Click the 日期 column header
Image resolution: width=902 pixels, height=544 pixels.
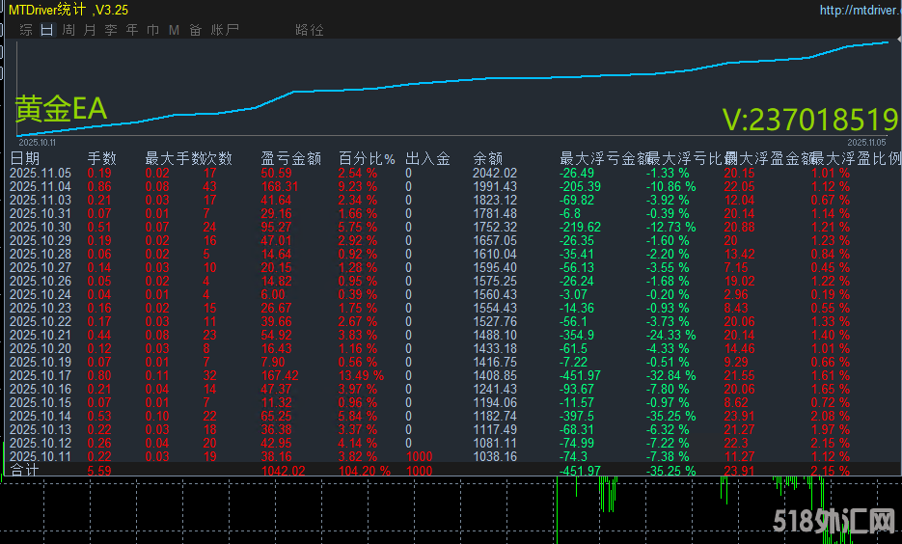[x=25, y=158]
